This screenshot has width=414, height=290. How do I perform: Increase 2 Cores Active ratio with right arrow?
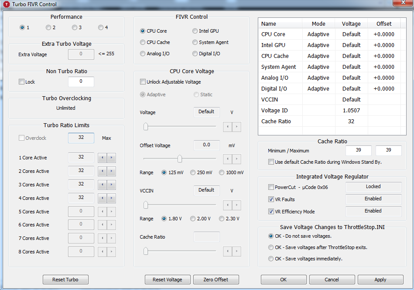tap(111, 171)
